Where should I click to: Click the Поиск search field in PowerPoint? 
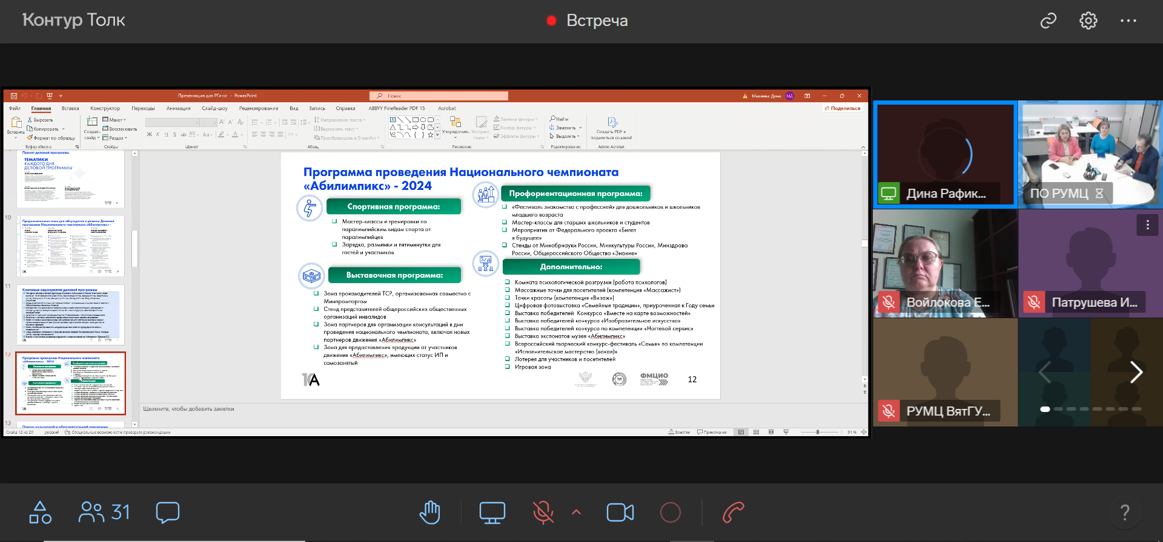(x=439, y=96)
